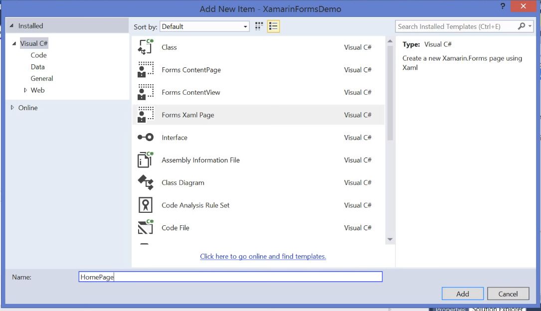Click the Forms ContentPage template icon

pyautogui.click(x=145, y=70)
